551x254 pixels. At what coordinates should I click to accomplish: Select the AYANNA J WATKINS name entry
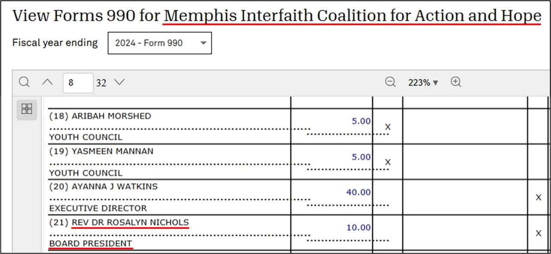(114, 187)
